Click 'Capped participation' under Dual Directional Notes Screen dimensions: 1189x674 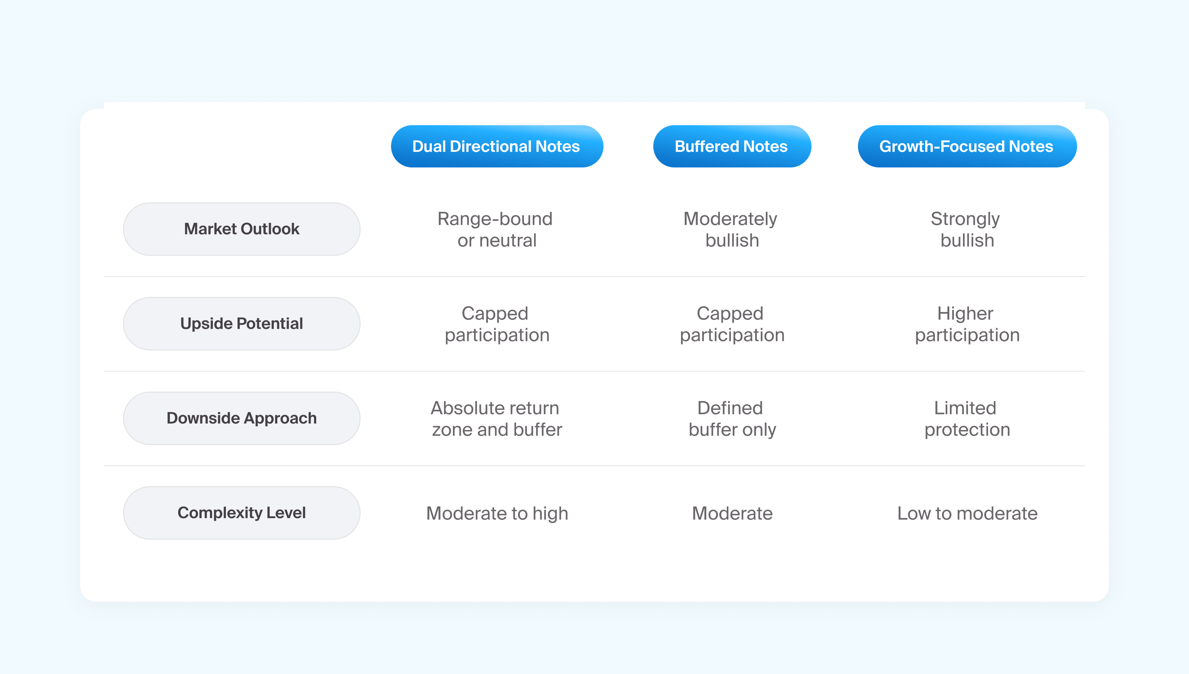(x=497, y=324)
